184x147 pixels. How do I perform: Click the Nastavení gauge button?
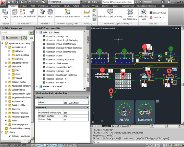tap(145, 112)
